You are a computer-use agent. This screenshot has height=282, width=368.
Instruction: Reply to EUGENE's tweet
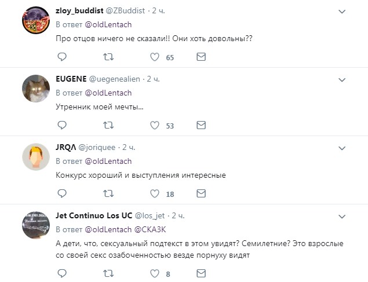pyautogui.click(x=62, y=125)
